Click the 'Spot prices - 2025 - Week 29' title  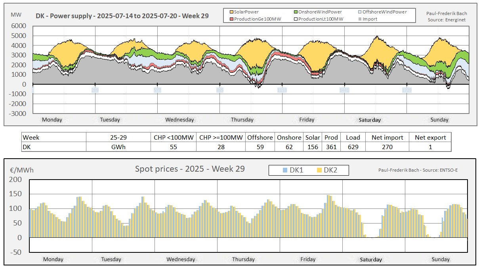click(190, 169)
